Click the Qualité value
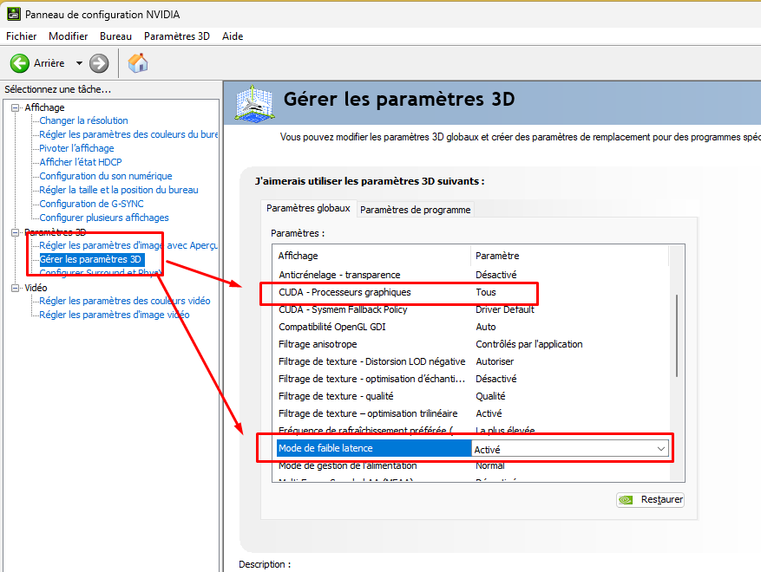 490,397
